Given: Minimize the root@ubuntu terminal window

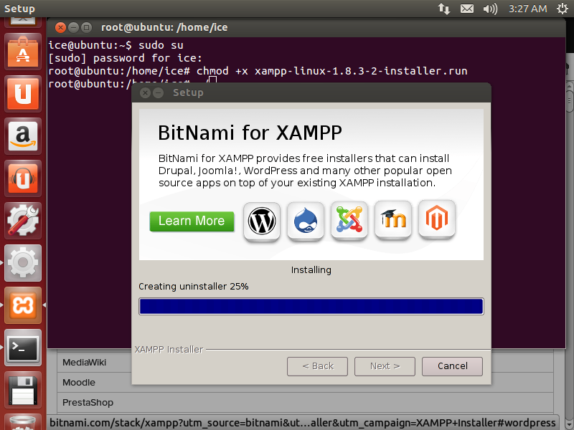Looking at the screenshot, I should click(74, 27).
